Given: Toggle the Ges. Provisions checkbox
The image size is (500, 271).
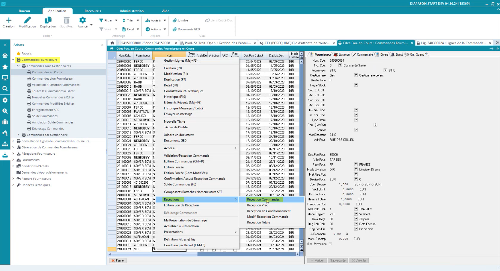Looking at the screenshot, I should 330,244.
